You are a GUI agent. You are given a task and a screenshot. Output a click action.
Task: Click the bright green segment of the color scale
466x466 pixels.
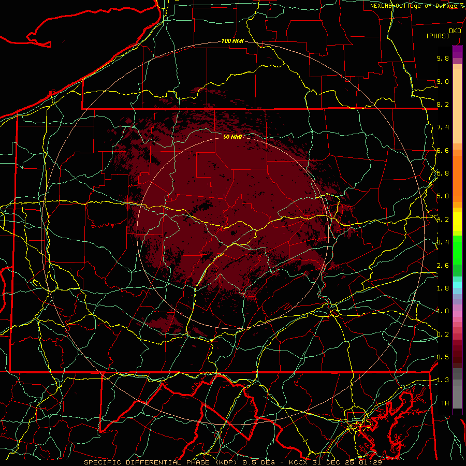(x=457, y=250)
